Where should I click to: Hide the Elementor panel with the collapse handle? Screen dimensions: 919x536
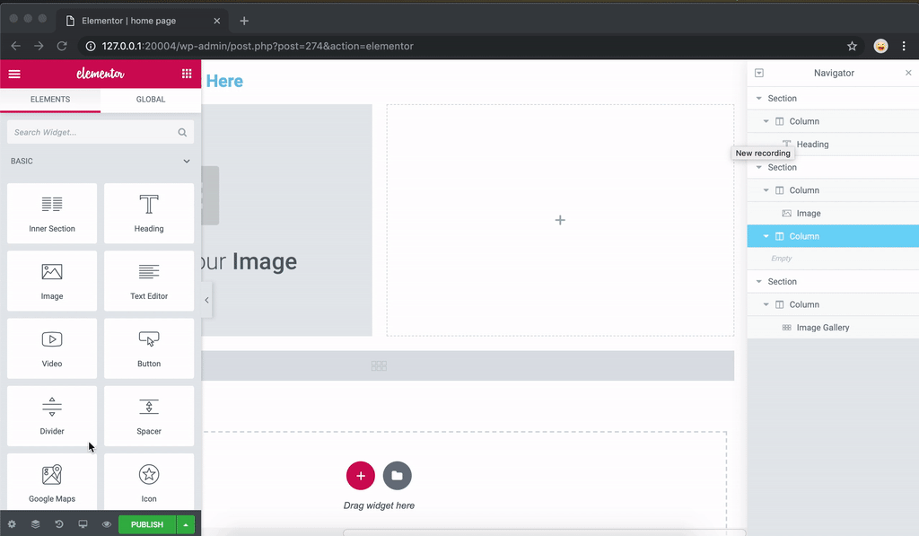[x=207, y=300]
